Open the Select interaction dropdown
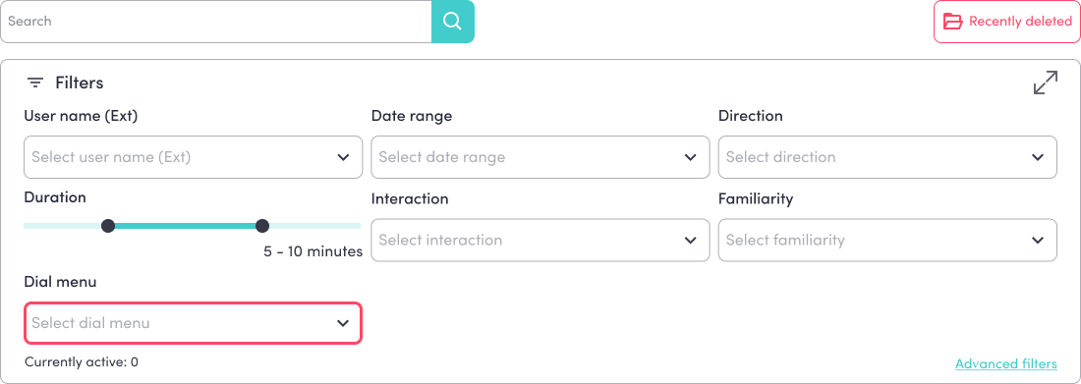Viewport: 1081px width, 384px height. (x=540, y=240)
